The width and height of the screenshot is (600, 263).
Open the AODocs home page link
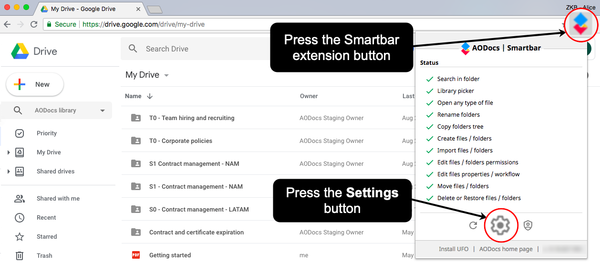coord(506,249)
